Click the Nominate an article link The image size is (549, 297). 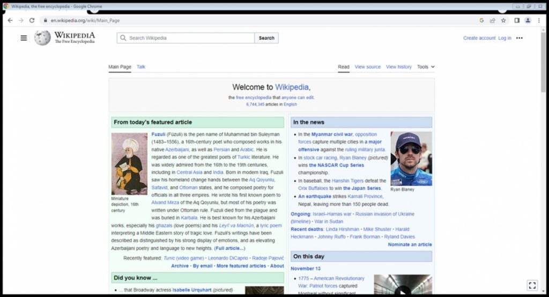click(410, 245)
